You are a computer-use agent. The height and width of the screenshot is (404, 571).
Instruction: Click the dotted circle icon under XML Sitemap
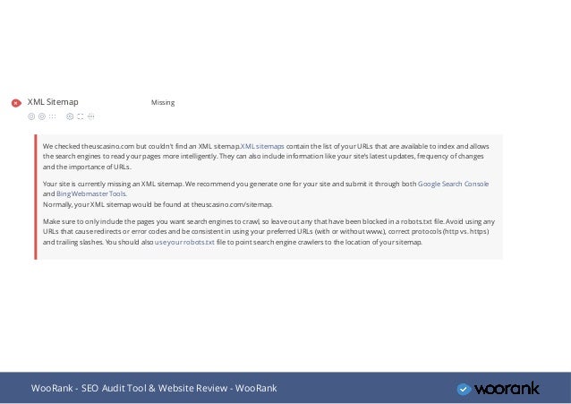(x=91, y=116)
